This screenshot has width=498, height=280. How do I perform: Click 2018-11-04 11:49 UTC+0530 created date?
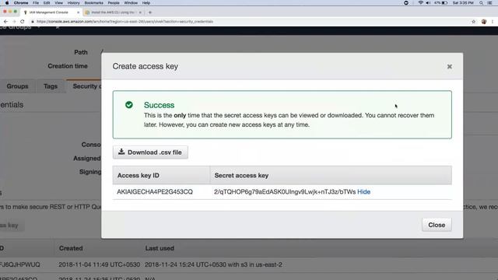click(99, 264)
